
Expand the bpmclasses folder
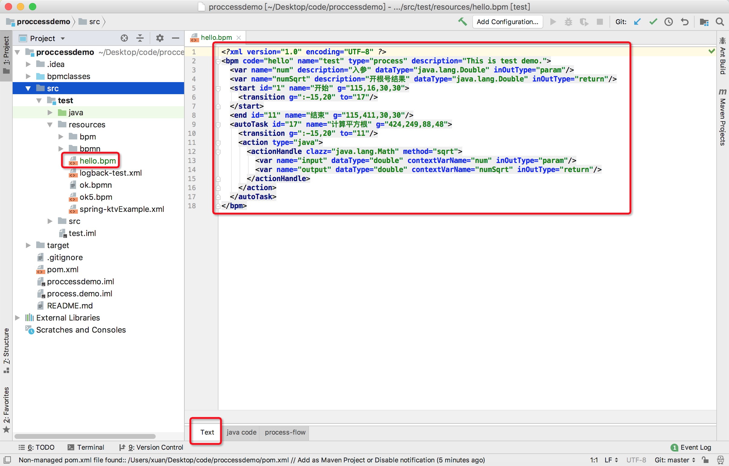pyautogui.click(x=28, y=76)
